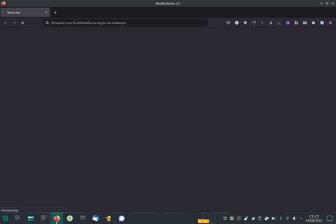The height and width of the screenshot is (224, 336).
Task: Open the Pocket save icon
Action: (x=228, y=23)
